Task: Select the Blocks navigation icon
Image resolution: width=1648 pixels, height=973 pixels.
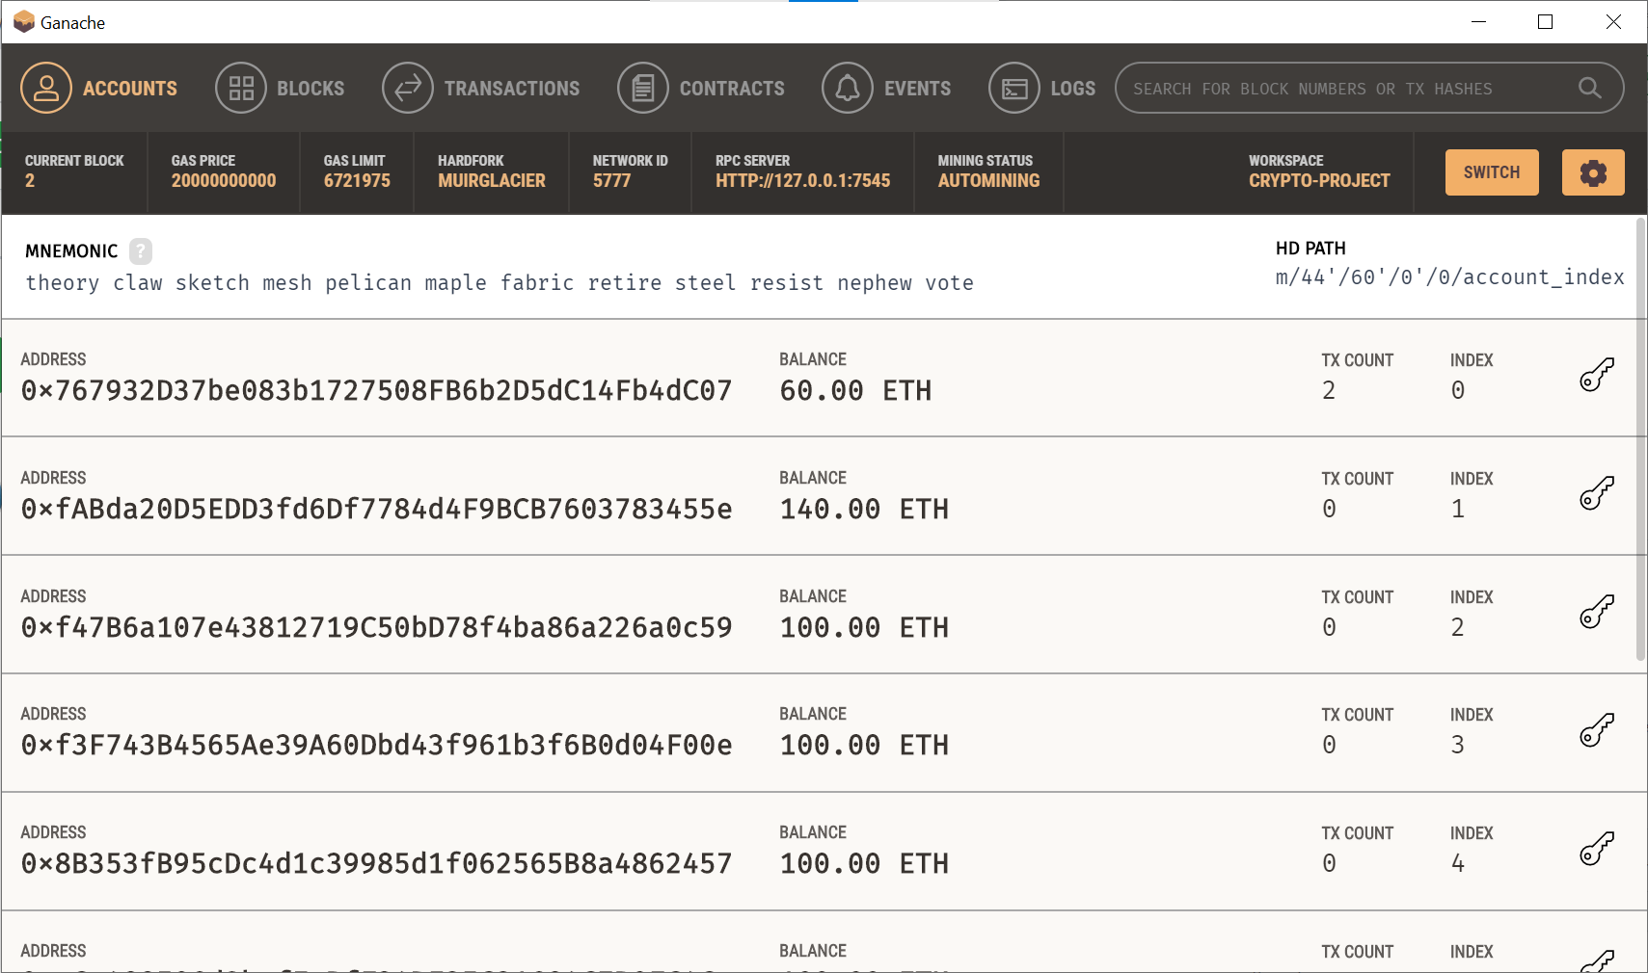Action: [x=241, y=88]
